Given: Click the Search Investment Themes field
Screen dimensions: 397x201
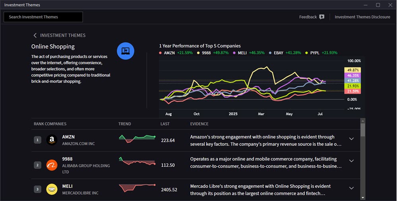Looking at the screenshot, I should 43,17.
